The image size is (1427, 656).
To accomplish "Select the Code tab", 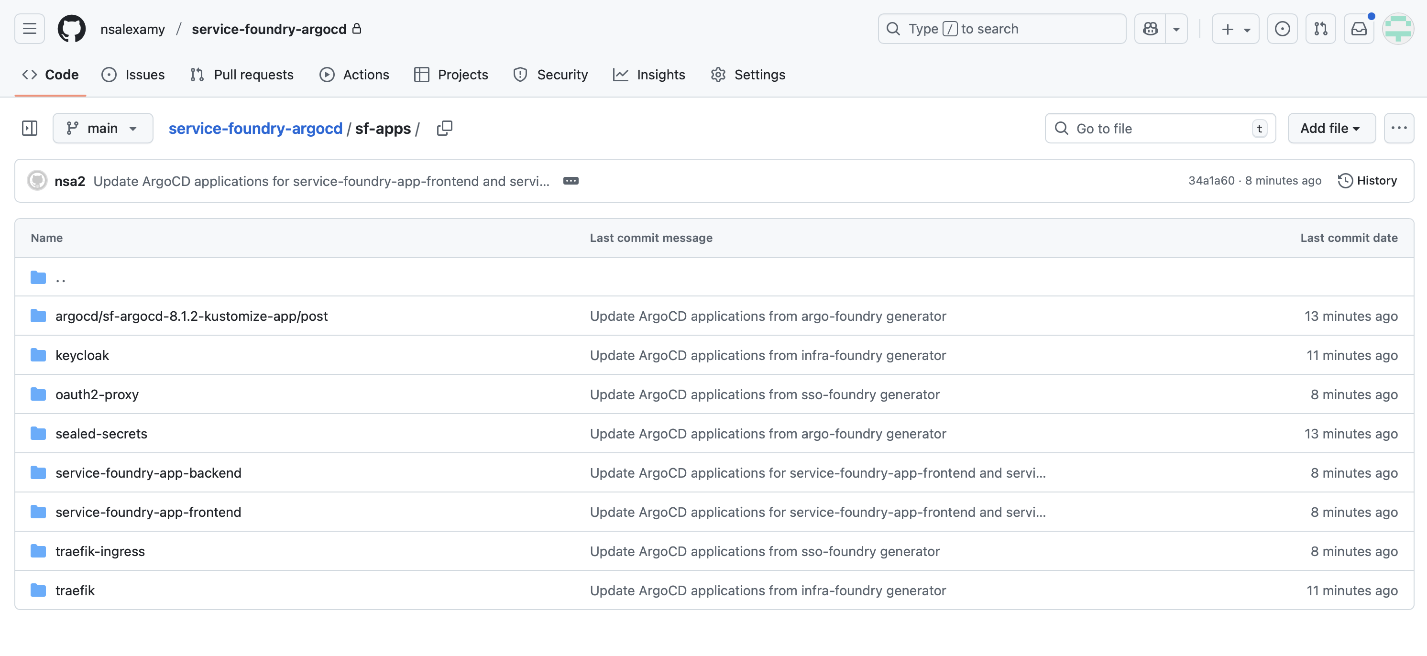I will [x=50, y=75].
